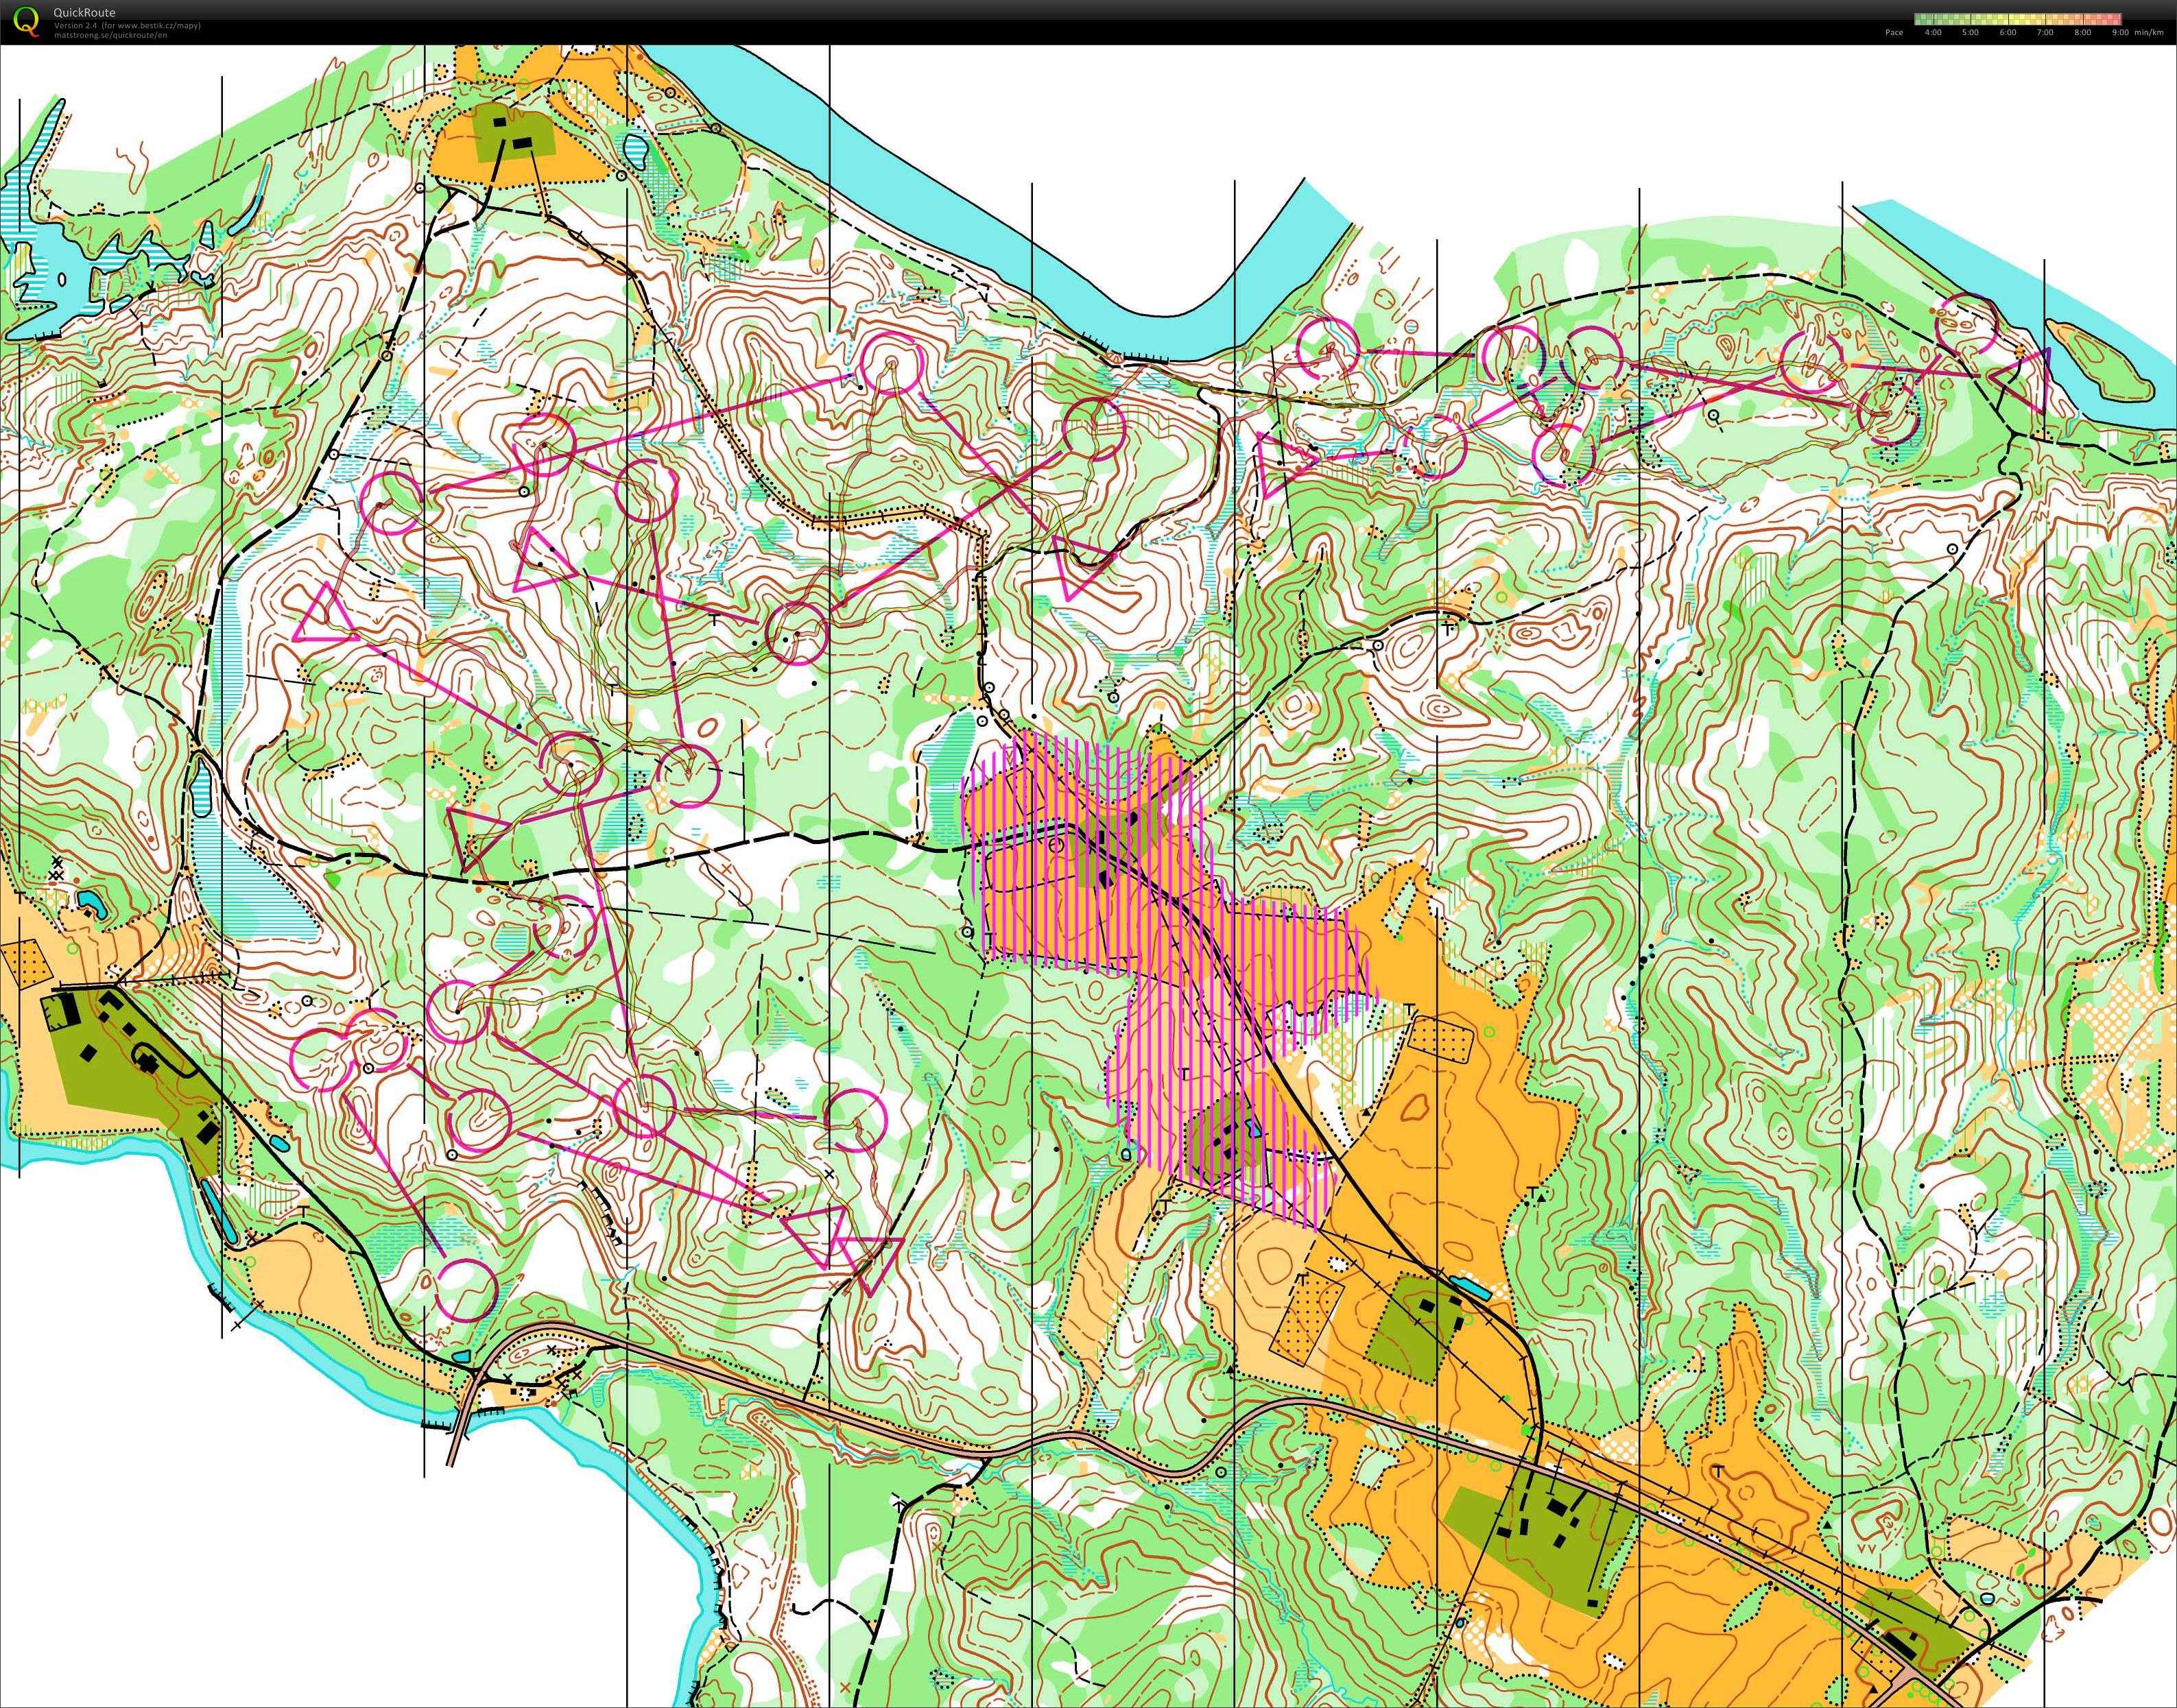Click the 'Version 2.4 (for www.bestik.cz/mapy)' text
The width and height of the screenshot is (2177, 1708).
(x=127, y=25)
